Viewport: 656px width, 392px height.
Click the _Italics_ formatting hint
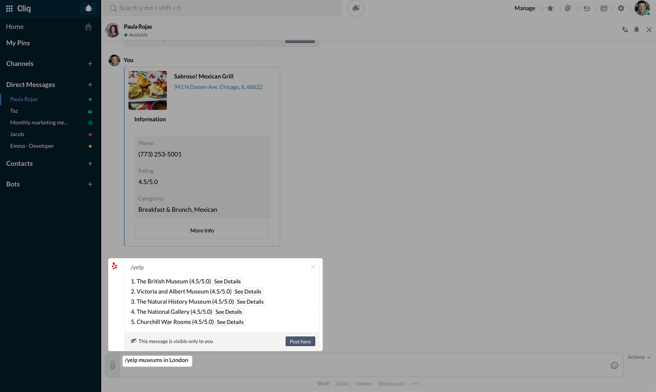[x=342, y=384]
